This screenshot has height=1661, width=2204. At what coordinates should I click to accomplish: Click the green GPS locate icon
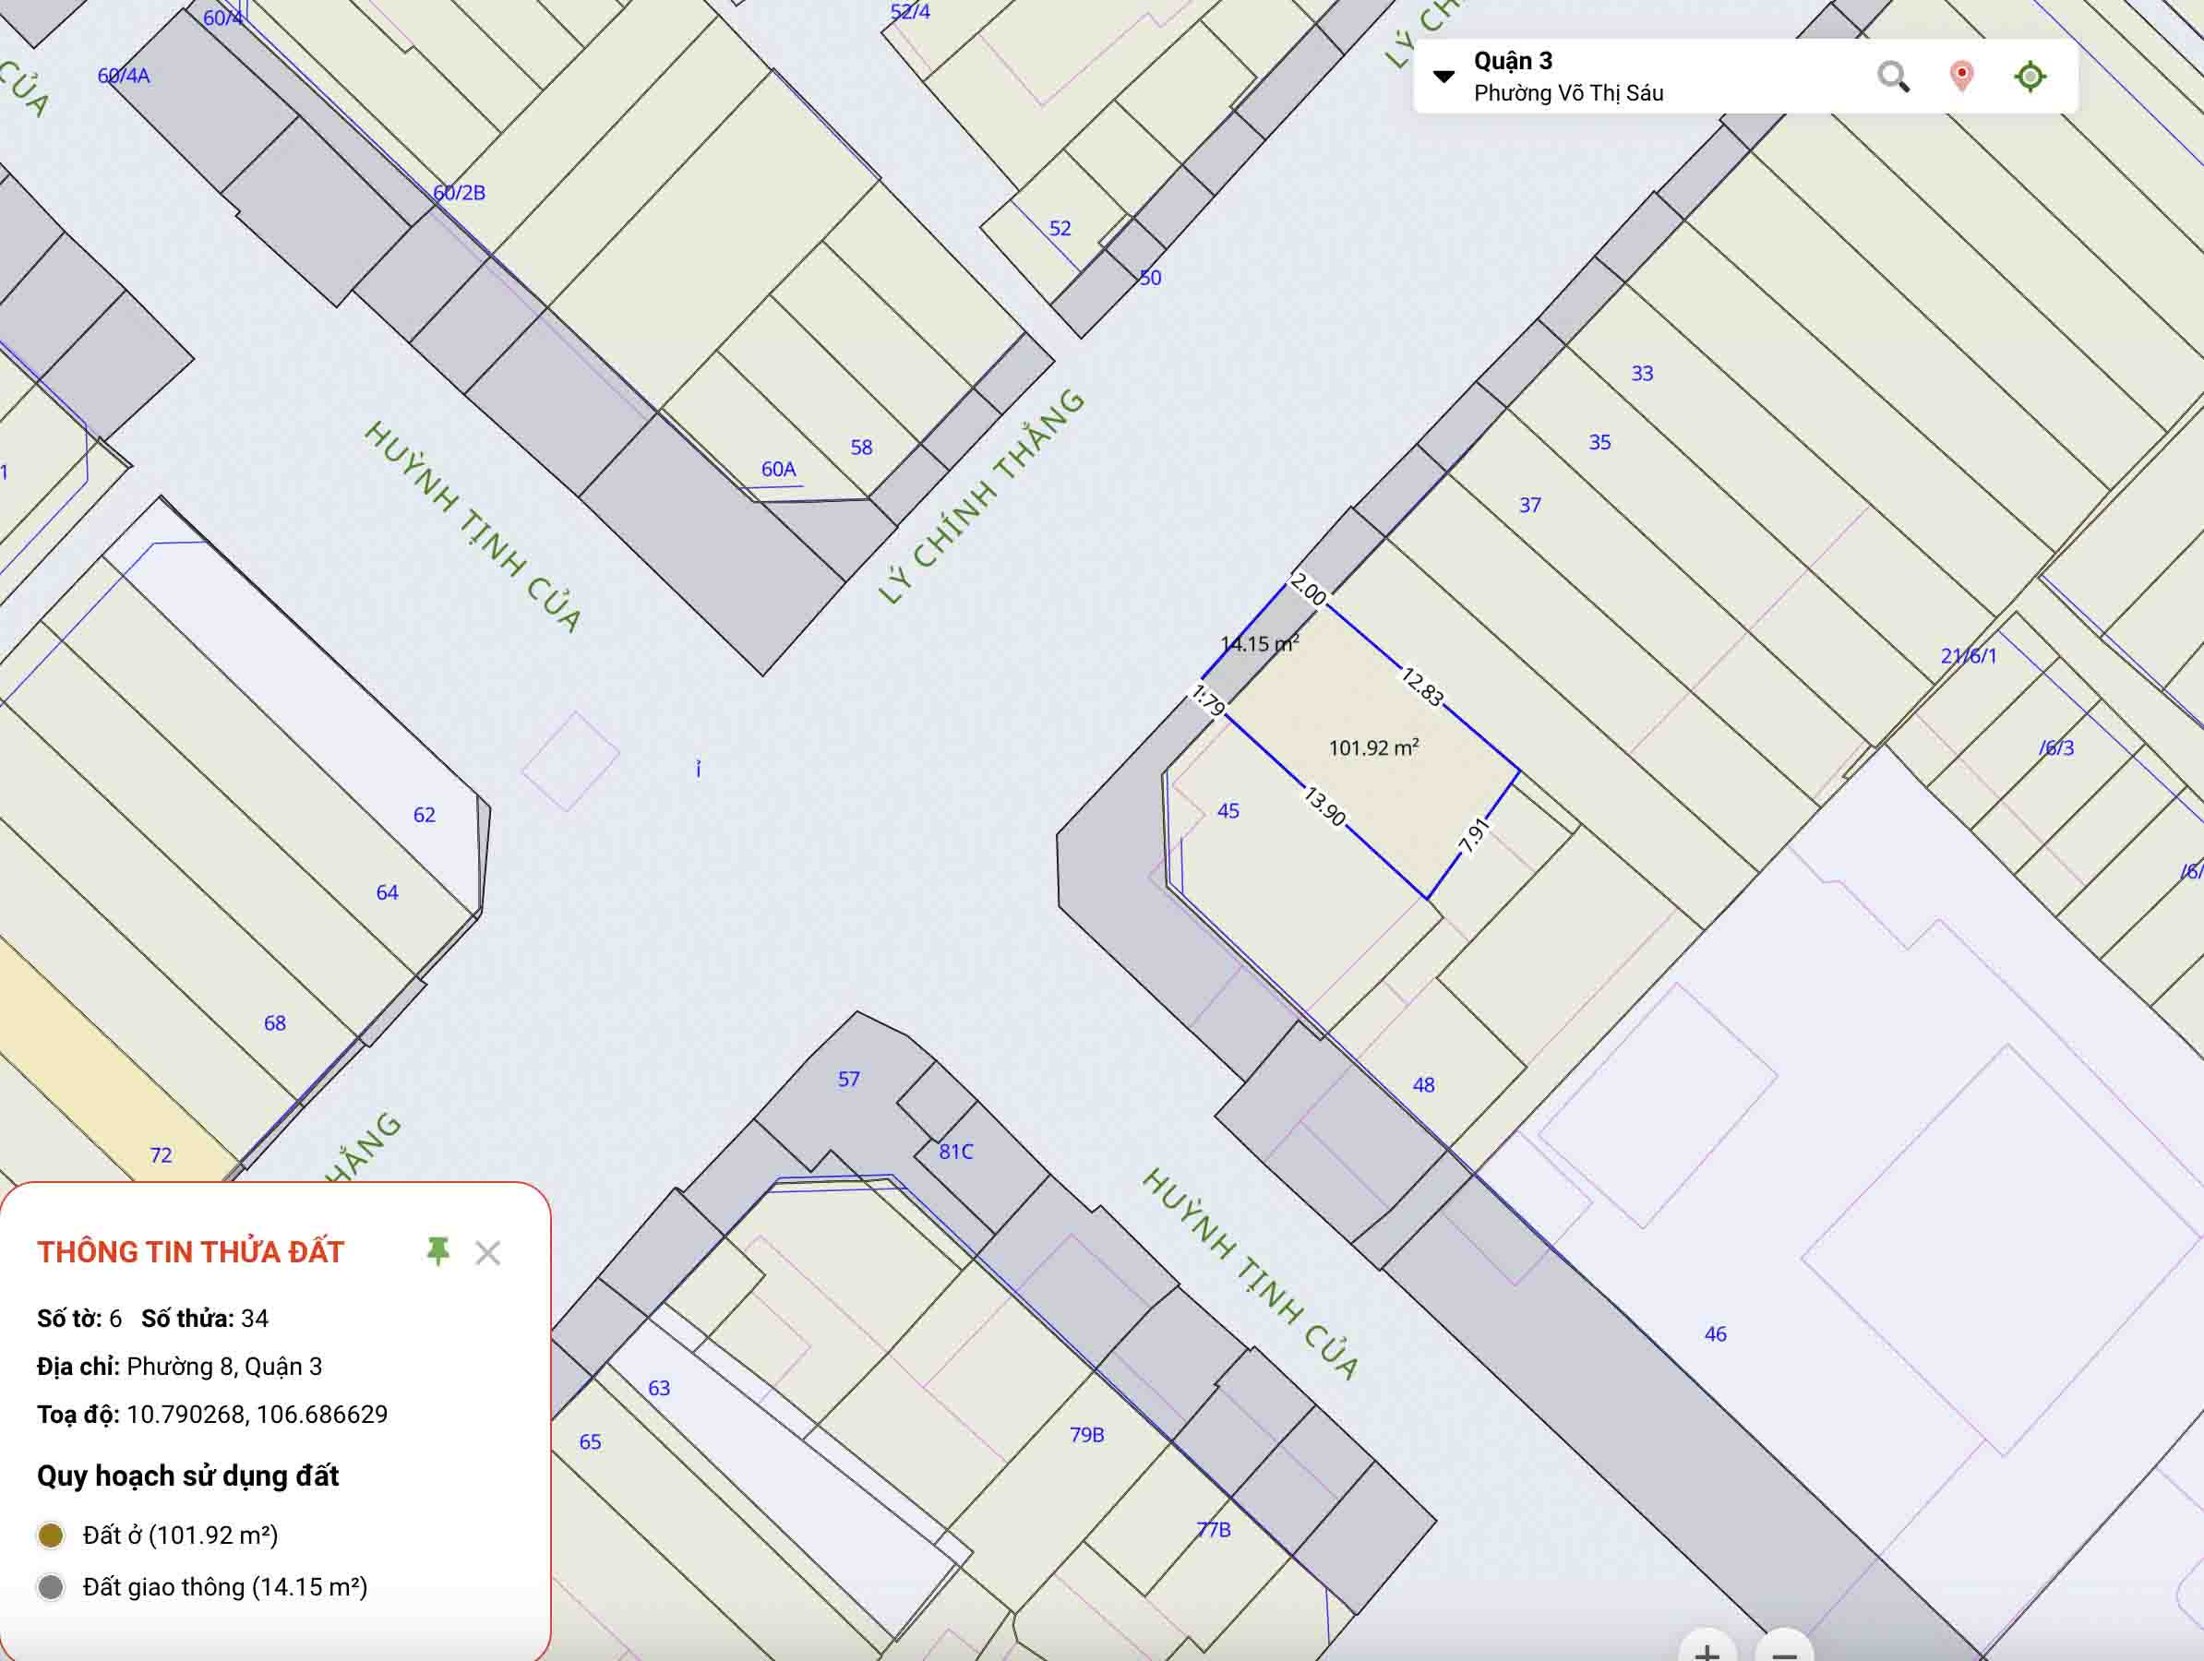(x=2030, y=76)
